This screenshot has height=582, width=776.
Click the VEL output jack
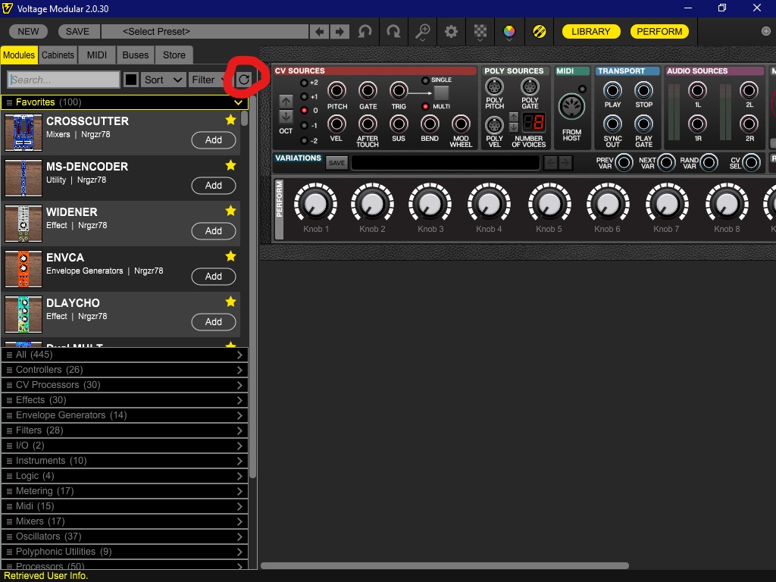(336, 124)
